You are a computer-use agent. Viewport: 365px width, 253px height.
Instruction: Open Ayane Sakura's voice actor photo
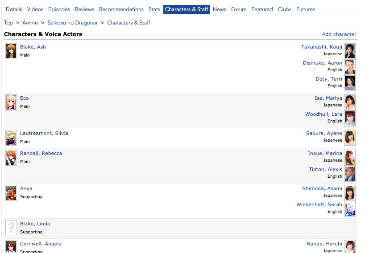coord(350,138)
